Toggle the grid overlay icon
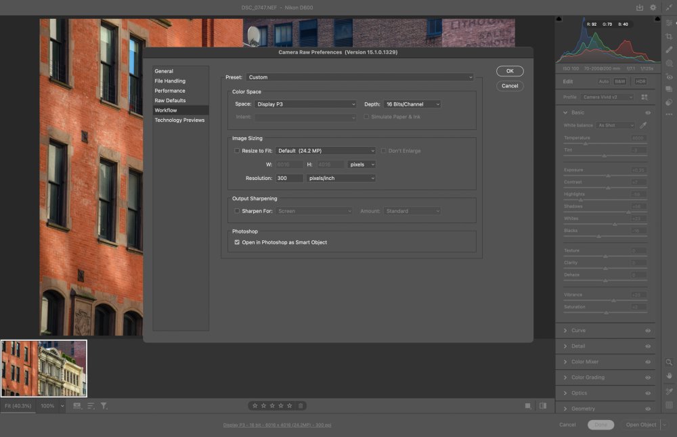 click(x=669, y=405)
